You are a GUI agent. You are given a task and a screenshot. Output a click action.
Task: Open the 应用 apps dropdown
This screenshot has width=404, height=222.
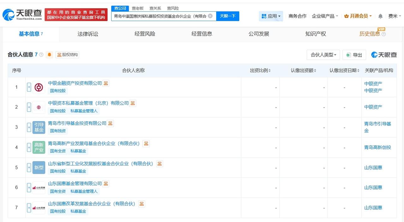pos(271,16)
